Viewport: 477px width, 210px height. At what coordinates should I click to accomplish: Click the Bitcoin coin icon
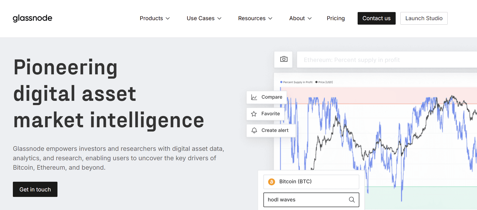click(272, 182)
